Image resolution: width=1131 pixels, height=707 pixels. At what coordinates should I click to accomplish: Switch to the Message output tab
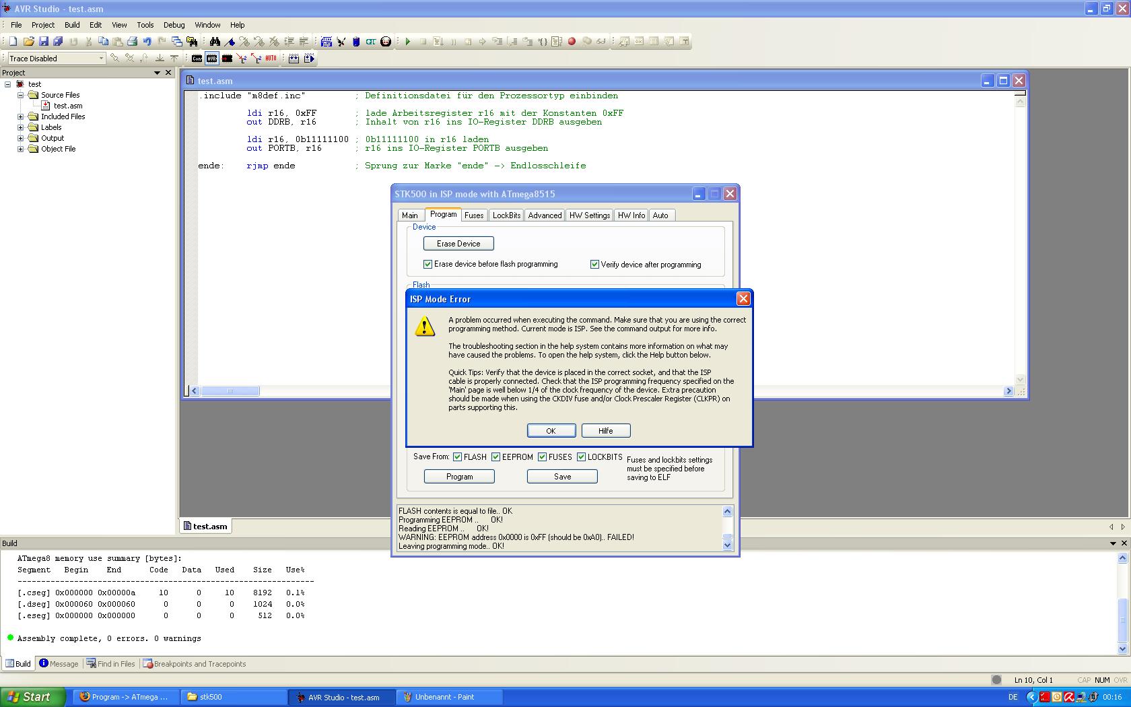(x=59, y=664)
